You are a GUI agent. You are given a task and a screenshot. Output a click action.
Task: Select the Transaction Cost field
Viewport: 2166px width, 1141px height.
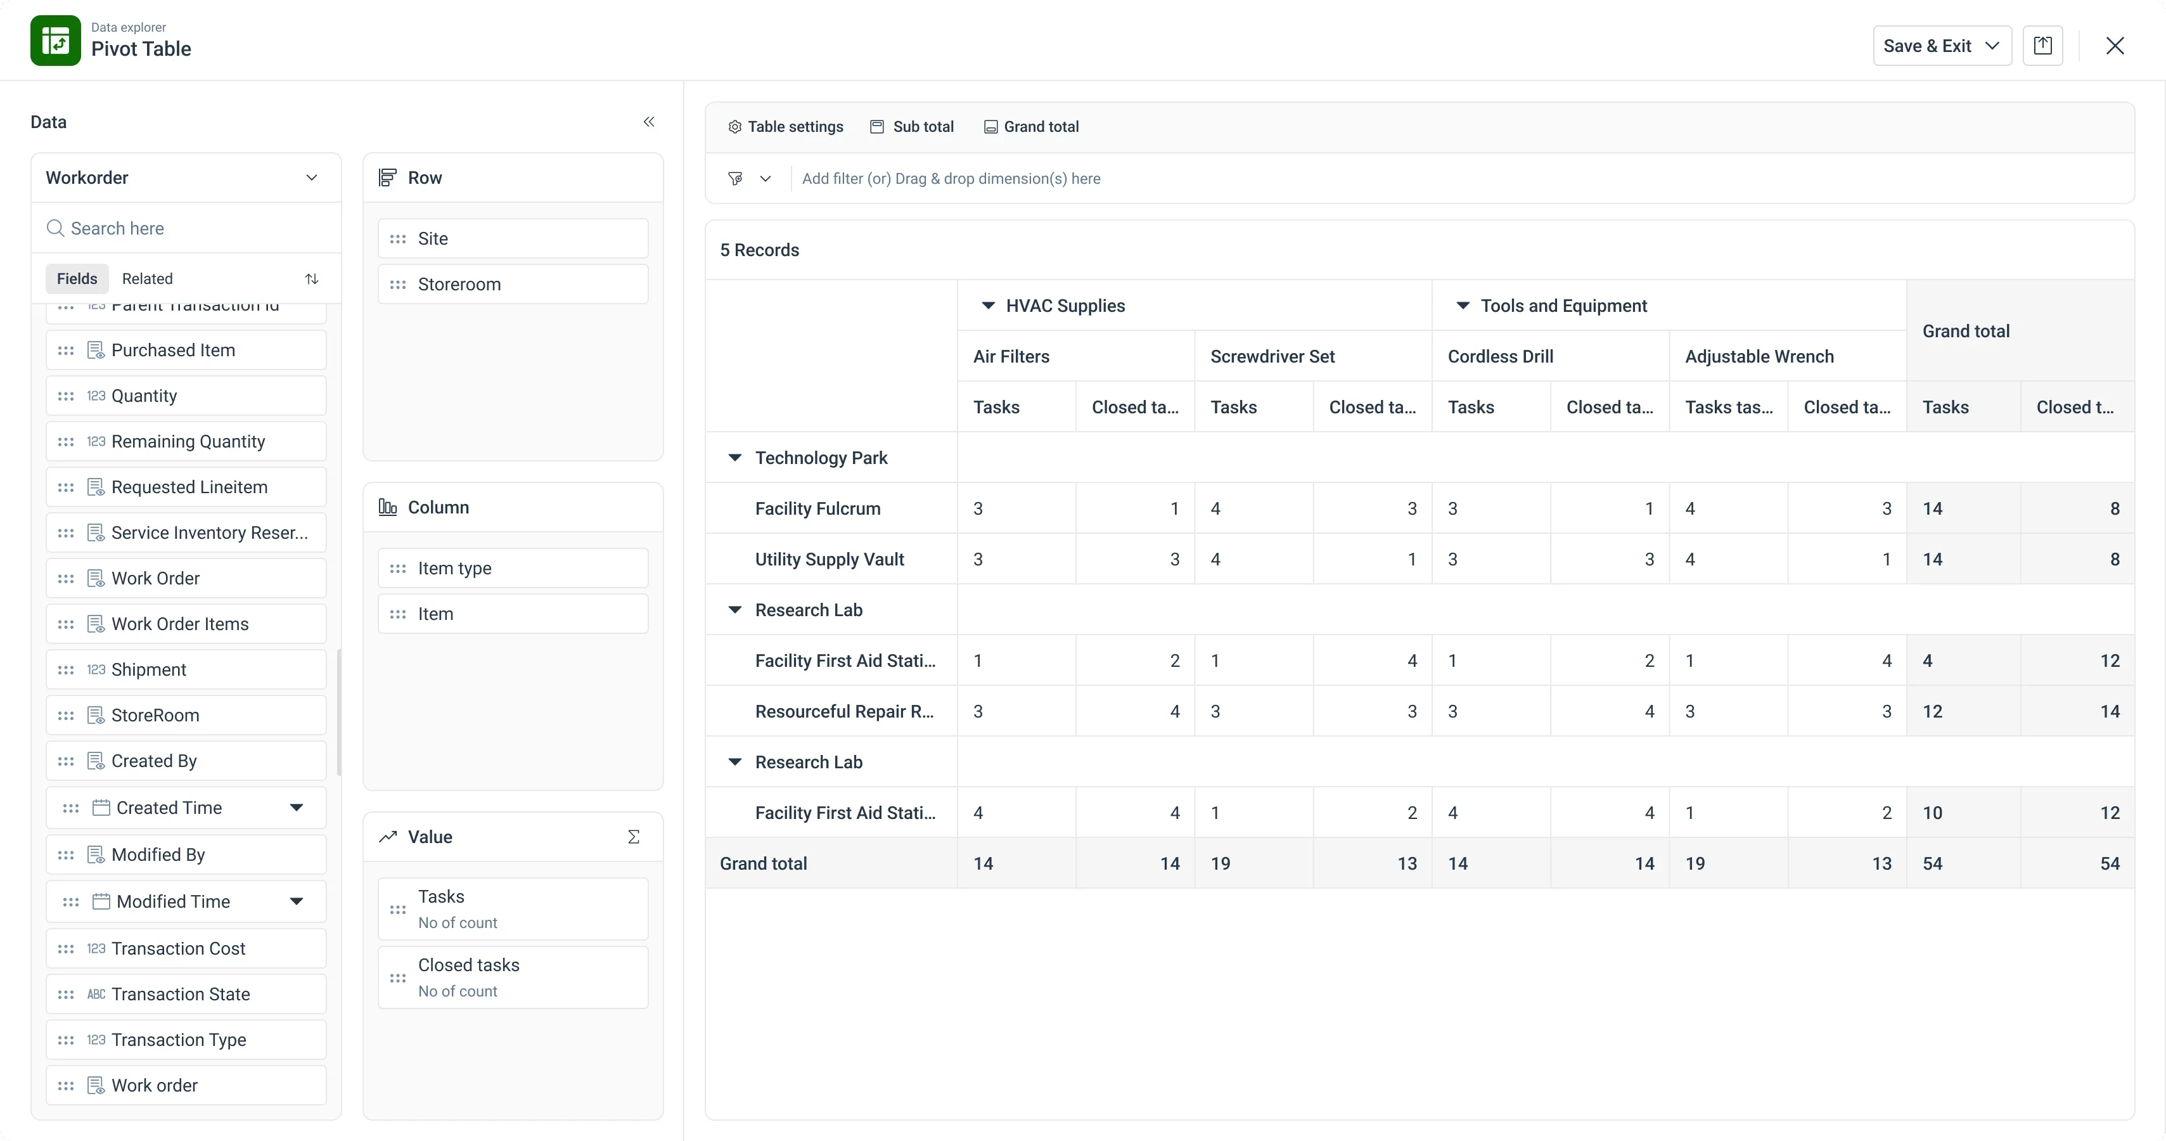186,948
